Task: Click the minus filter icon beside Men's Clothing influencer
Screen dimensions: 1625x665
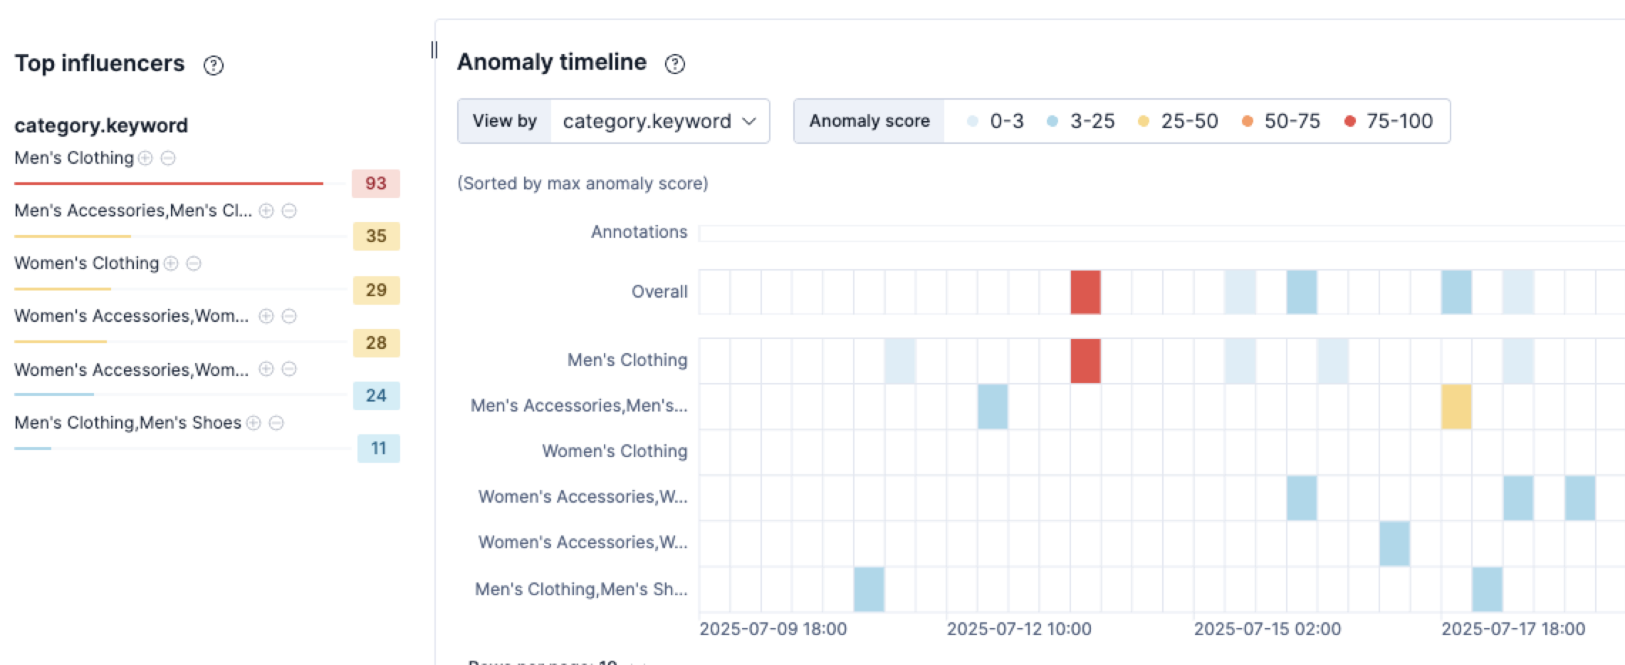Action: click(169, 158)
